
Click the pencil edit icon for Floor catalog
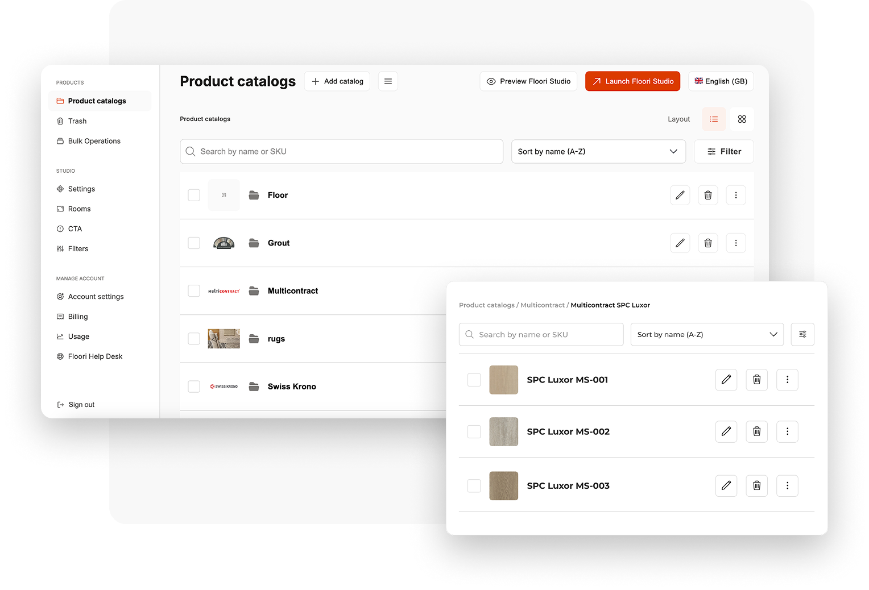pos(680,195)
